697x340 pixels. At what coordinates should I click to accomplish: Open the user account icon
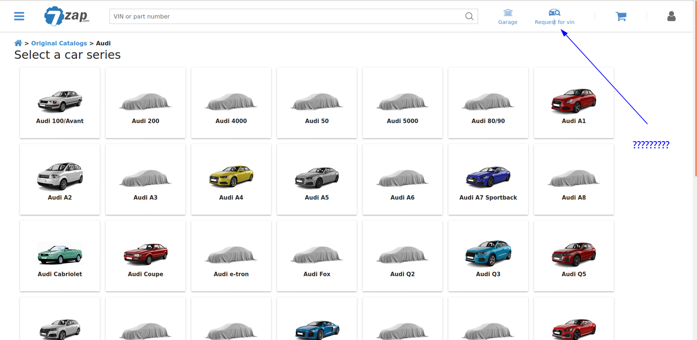[x=671, y=16]
